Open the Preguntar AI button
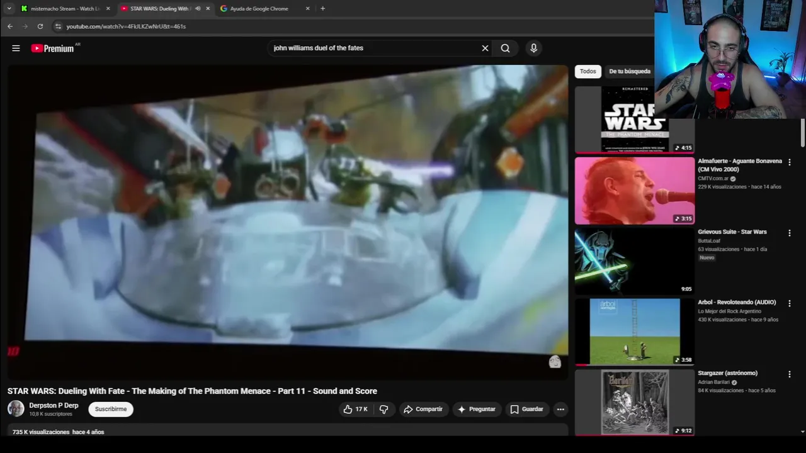 click(477, 409)
